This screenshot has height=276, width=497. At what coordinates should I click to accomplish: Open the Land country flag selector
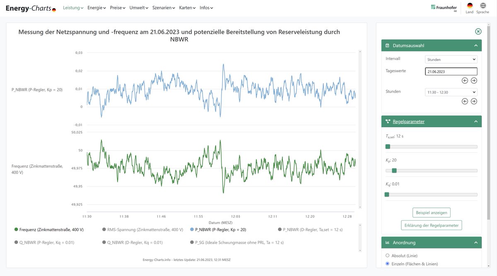pyautogui.click(x=470, y=8)
